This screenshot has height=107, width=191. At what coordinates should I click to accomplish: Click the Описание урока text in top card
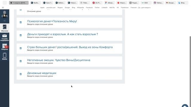[34, 11]
